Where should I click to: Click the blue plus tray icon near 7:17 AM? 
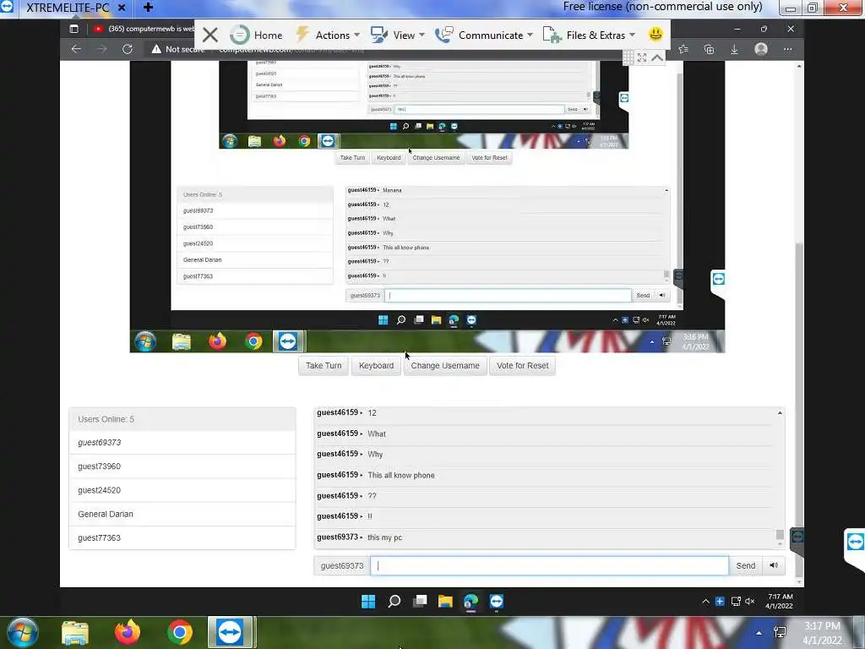[720, 602]
